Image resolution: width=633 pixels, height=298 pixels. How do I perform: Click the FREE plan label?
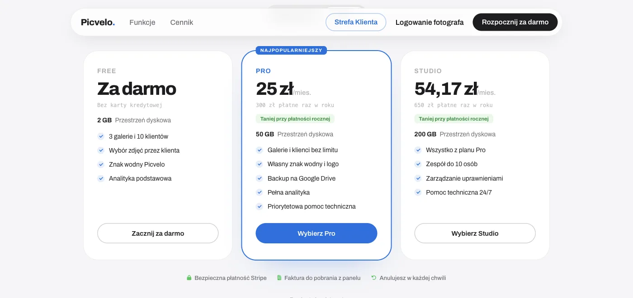[107, 71]
